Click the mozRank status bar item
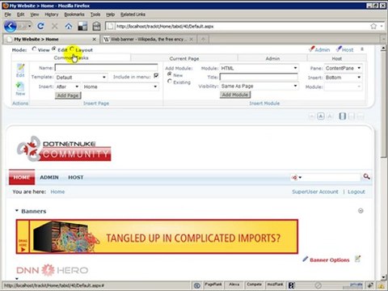 coord(275,285)
